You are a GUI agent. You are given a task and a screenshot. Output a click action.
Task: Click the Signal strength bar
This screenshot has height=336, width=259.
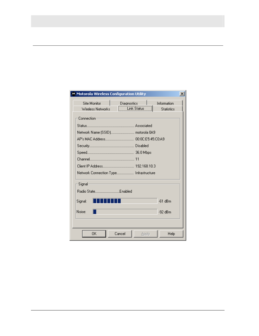(x=125, y=201)
